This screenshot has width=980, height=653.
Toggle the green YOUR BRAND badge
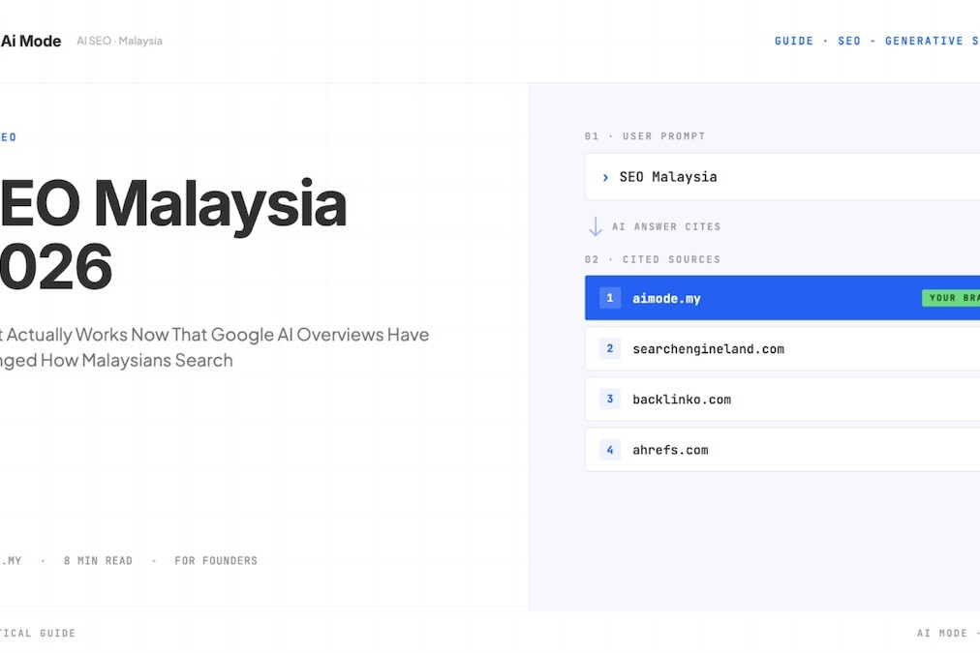(x=951, y=298)
